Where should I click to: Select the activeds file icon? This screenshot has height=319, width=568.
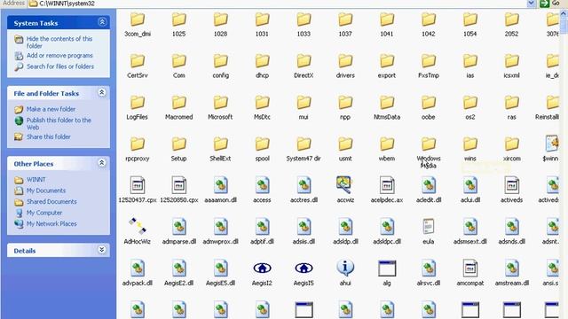point(511,185)
